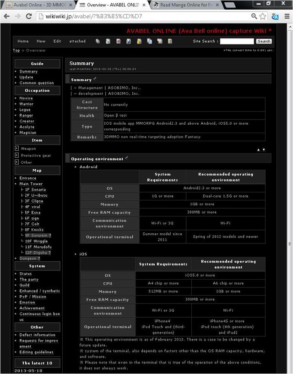This screenshot has height=374, width=293.
Task: Follow the Top breadcrumb link
Action: pyautogui.click(x=16, y=50)
